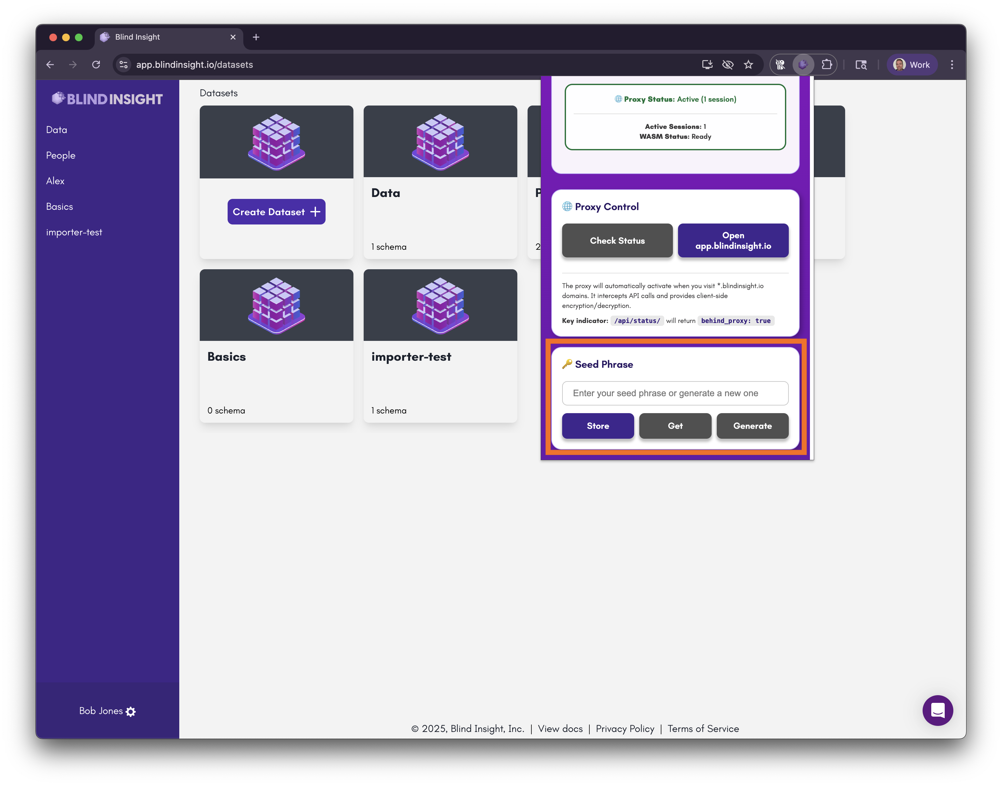Click the key icon beside Seed Phrase
This screenshot has width=1002, height=786.
pyautogui.click(x=567, y=364)
